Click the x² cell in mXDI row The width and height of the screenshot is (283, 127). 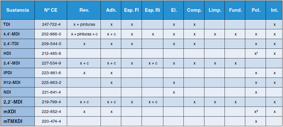click(256, 112)
